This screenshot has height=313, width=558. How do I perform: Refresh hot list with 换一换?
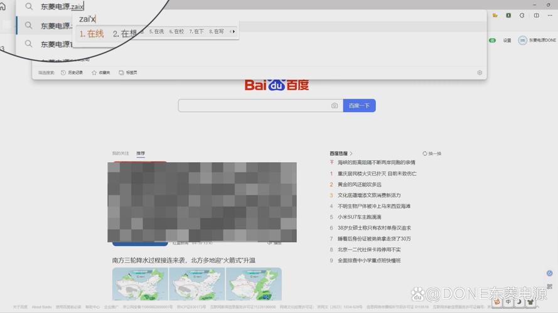point(432,153)
